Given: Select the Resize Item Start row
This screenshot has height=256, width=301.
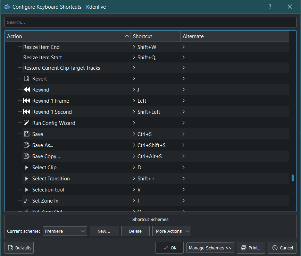Looking at the screenshot, I should click(x=156, y=57).
